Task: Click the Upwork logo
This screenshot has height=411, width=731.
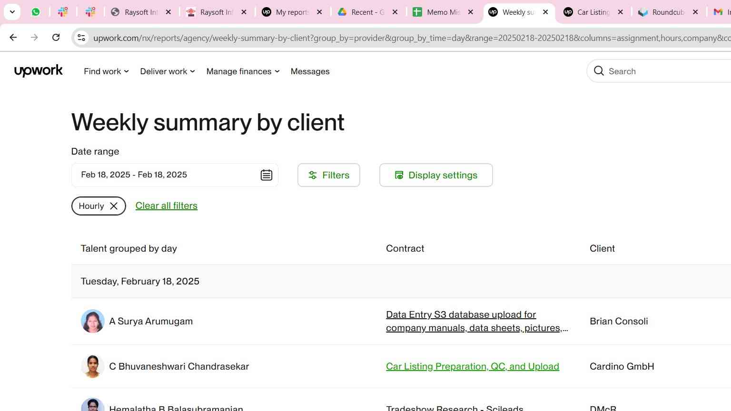Action: [x=39, y=71]
